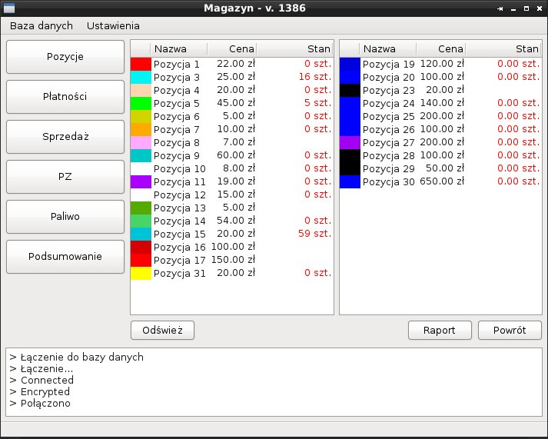
Task: Click the Connected log line
Action: click(42, 381)
